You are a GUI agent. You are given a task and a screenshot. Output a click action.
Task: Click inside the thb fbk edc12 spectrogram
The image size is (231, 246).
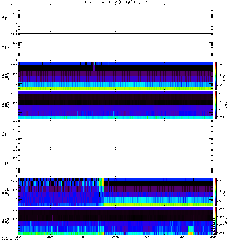115,76
